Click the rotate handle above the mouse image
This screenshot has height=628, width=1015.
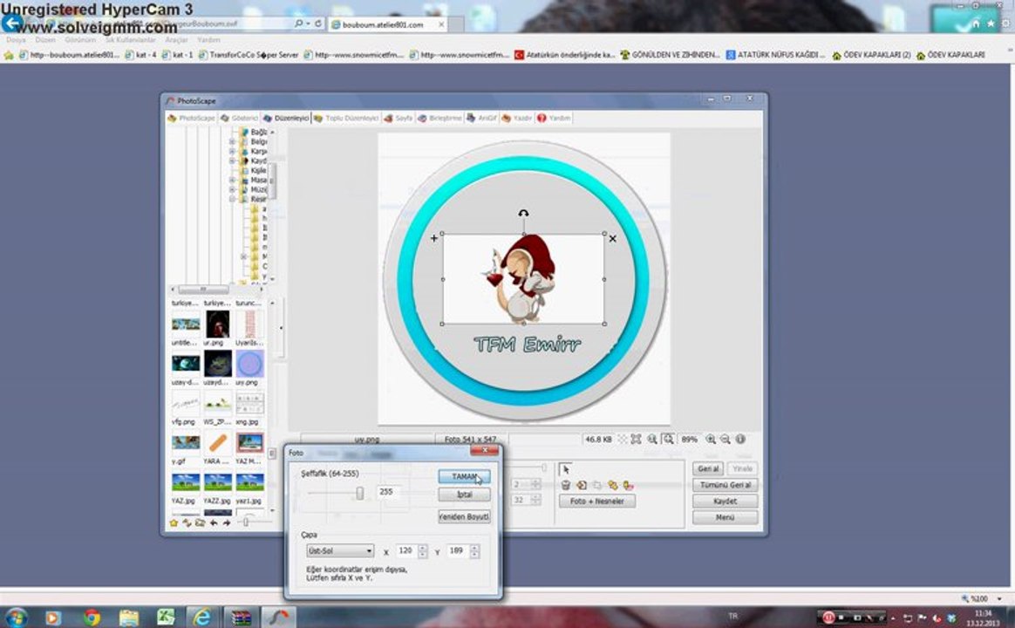523,213
